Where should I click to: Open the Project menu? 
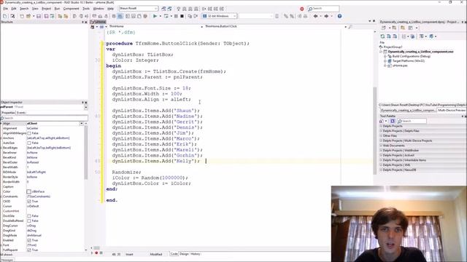click(x=46, y=9)
